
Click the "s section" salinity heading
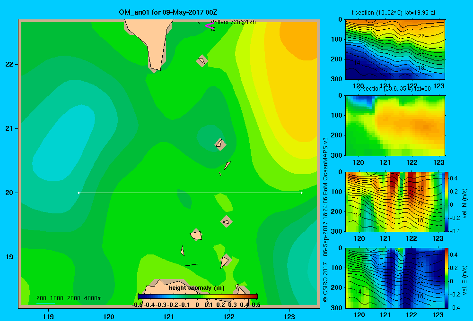[395, 89]
